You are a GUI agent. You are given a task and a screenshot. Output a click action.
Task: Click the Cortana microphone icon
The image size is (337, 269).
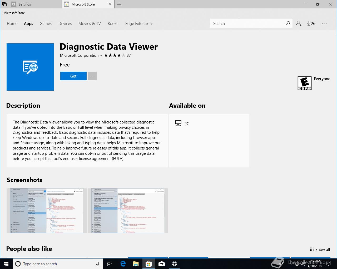pos(98,264)
